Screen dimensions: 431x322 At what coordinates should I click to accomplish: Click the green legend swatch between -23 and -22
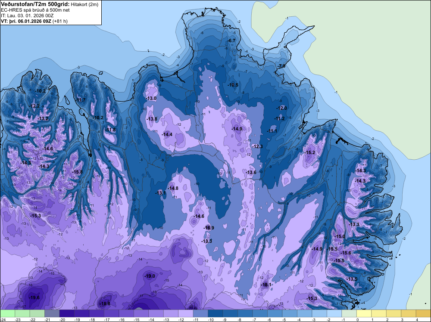coord(22,314)
